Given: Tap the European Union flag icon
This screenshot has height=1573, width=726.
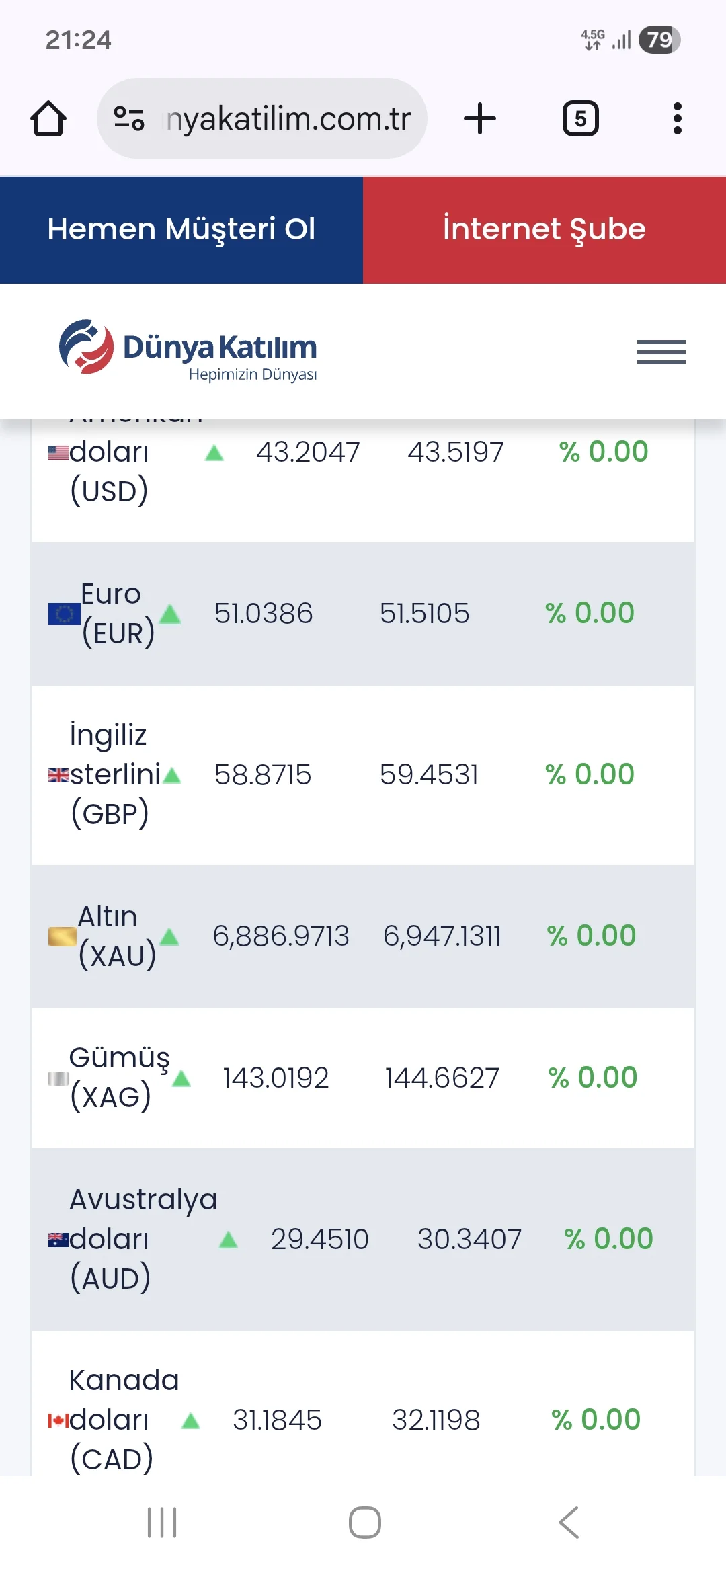Looking at the screenshot, I should [64, 614].
